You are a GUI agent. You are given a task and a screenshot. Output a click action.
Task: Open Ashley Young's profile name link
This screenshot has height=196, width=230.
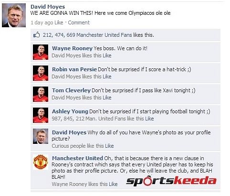pyautogui.click(x=70, y=111)
